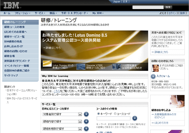Open IBM研修の特長 in the sidebar
The height and width of the screenshot is (133, 189).
[x=21, y=42]
